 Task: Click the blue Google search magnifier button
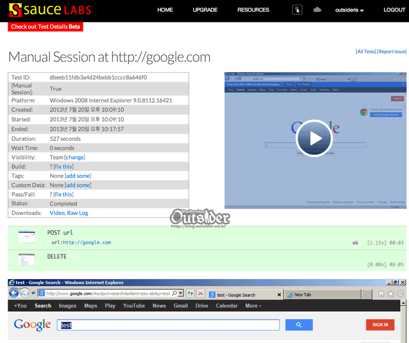[299, 325]
